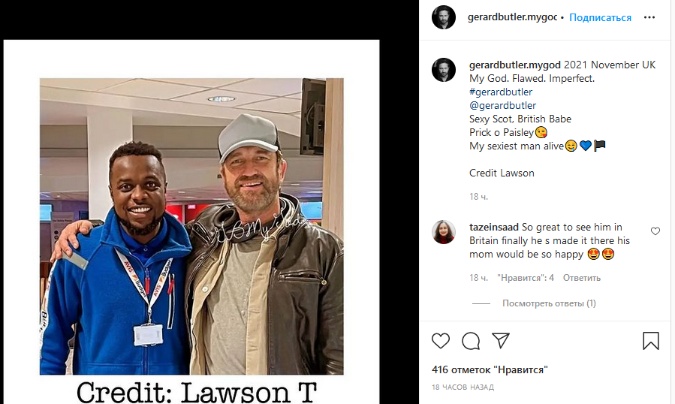675x404 pixels.
Task: Open the #gerardbutler hashtag link
Action: tap(501, 92)
